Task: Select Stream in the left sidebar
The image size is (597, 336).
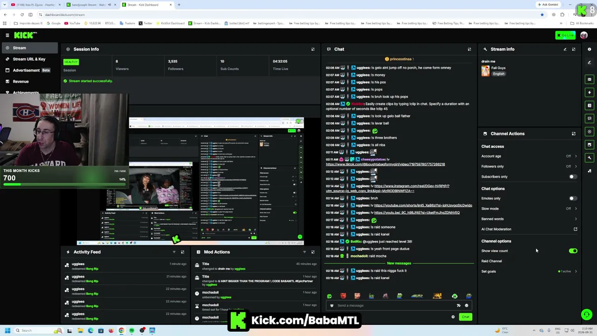Action: [29, 48]
